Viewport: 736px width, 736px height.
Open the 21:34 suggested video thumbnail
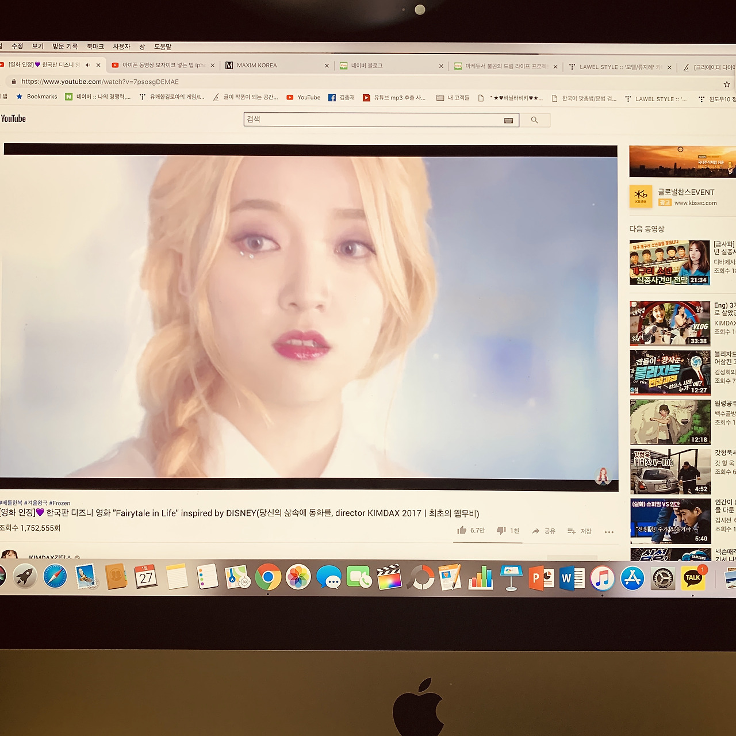[x=670, y=263]
